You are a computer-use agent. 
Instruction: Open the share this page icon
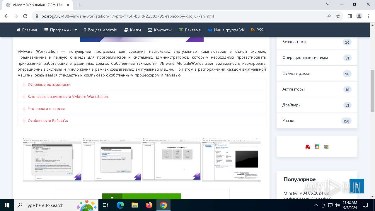click(x=329, y=16)
